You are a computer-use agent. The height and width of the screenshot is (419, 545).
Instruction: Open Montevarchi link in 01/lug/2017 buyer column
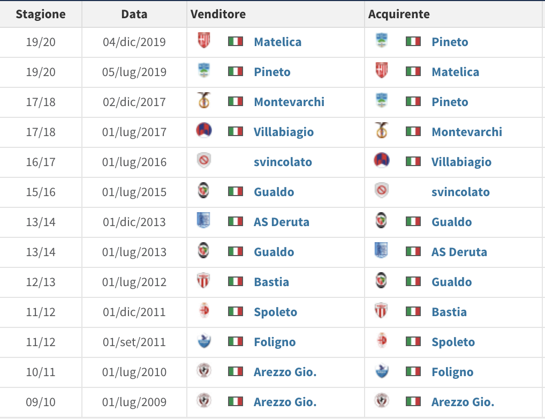467,132
